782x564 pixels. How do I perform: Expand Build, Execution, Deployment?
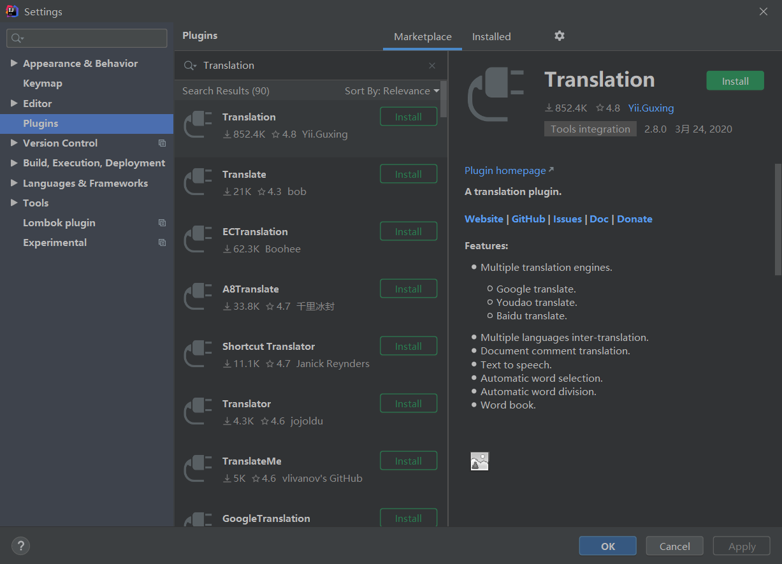click(14, 163)
